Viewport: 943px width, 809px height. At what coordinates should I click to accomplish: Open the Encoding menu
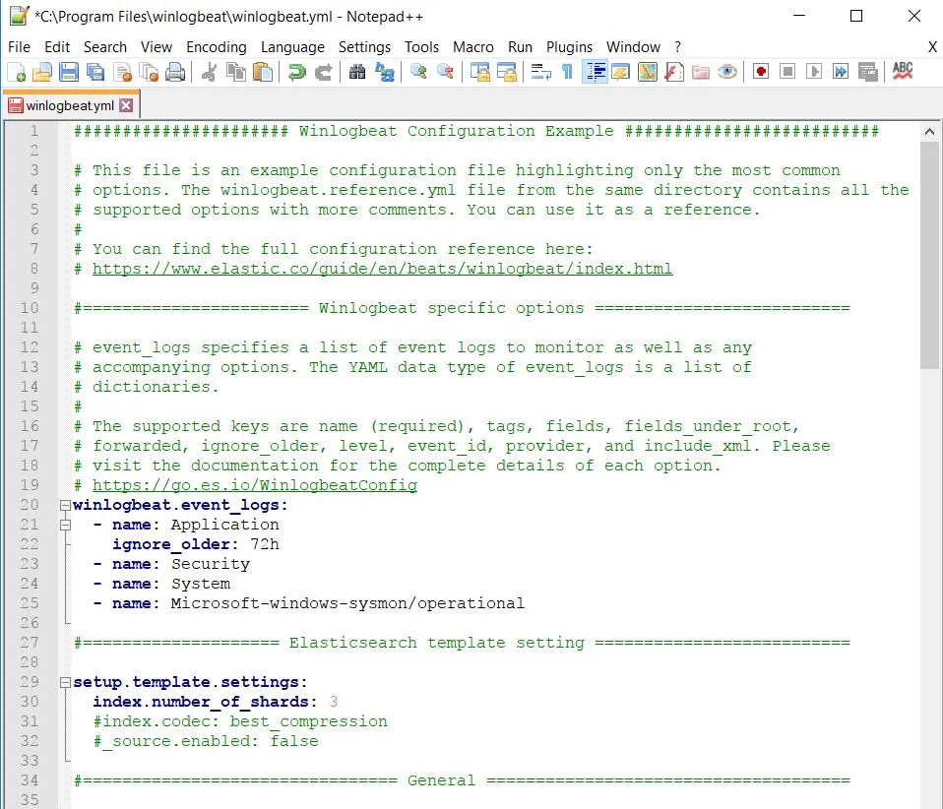tap(216, 46)
